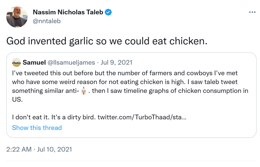The image size is (260, 167).
Task: Open the Nassim Nicholas Taleb display name
Action: pyautogui.click(x=68, y=12)
